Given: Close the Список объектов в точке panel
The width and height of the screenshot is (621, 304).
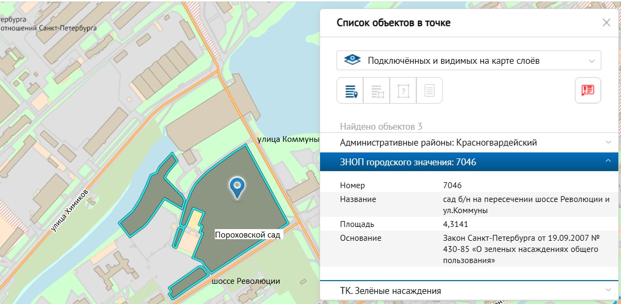Looking at the screenshot, I should (x=606, y=22).
